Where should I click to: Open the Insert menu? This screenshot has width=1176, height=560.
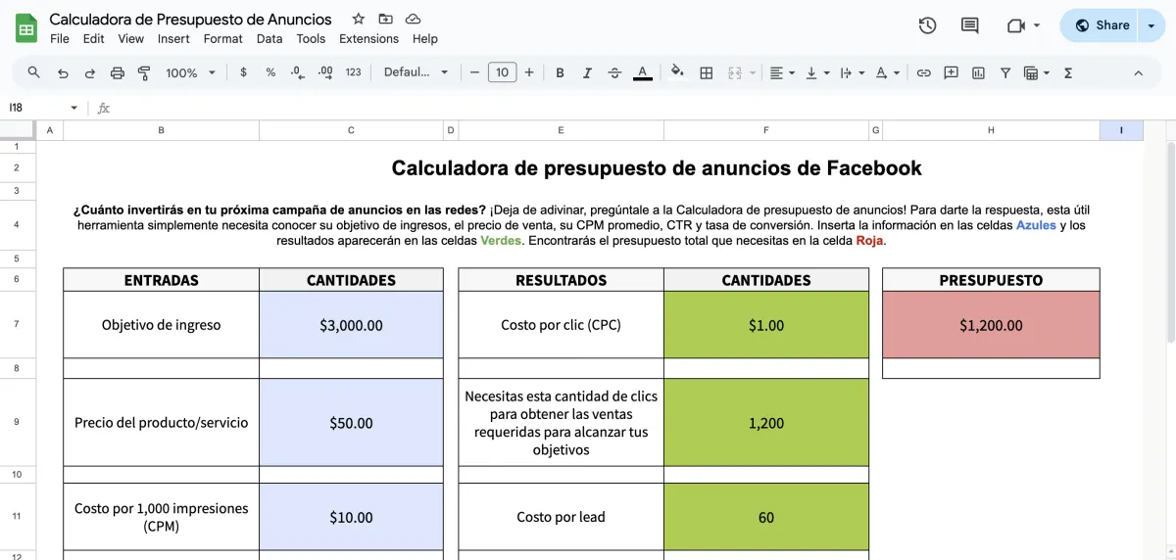coord(173,39)
